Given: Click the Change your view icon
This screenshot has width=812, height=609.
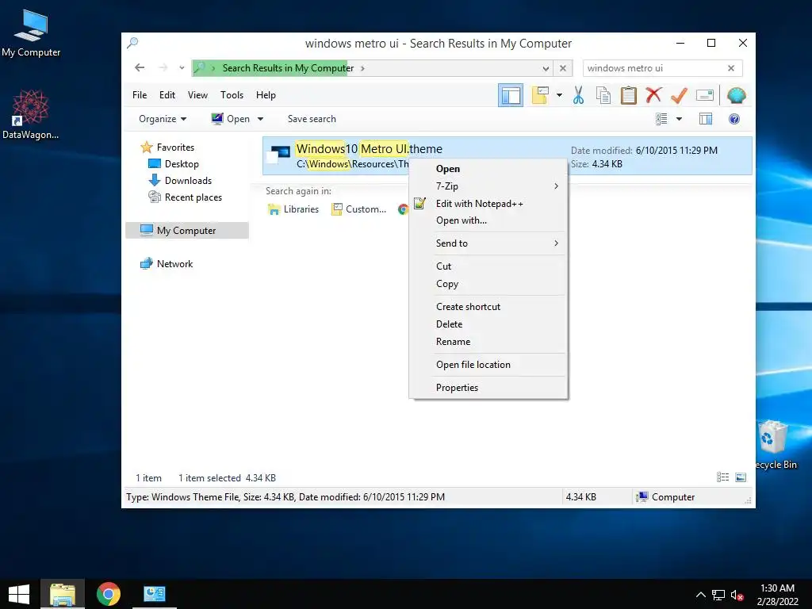Looking at the screenshot, I should point(661,119).
